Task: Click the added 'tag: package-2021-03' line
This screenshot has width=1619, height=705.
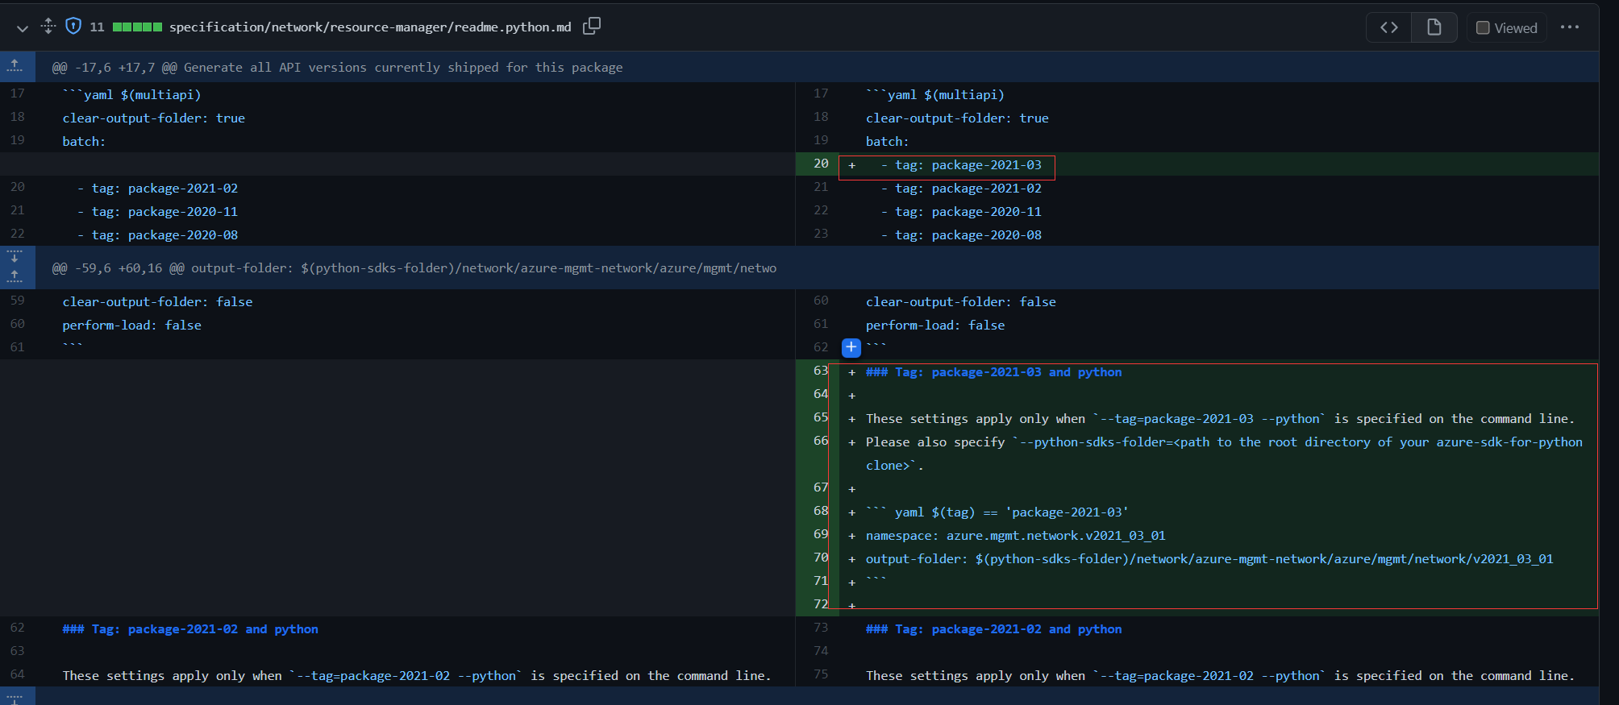Action: (x=968, y=165)
